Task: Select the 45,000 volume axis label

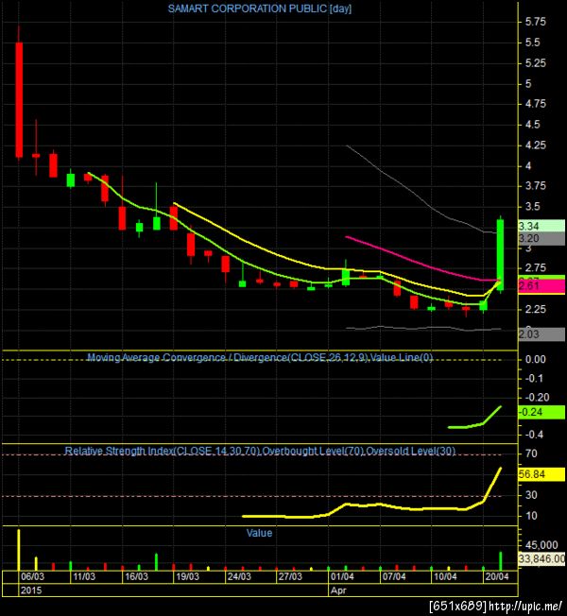Action: point(541,545)
